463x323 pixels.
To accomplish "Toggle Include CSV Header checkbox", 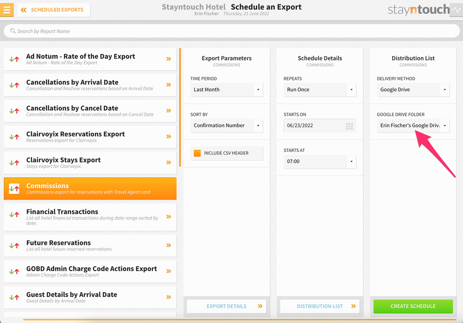I will point(197,153).
